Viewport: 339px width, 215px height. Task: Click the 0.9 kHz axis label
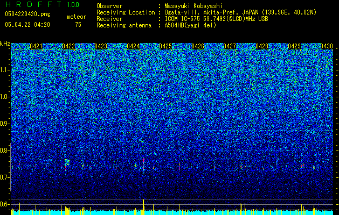4,124
